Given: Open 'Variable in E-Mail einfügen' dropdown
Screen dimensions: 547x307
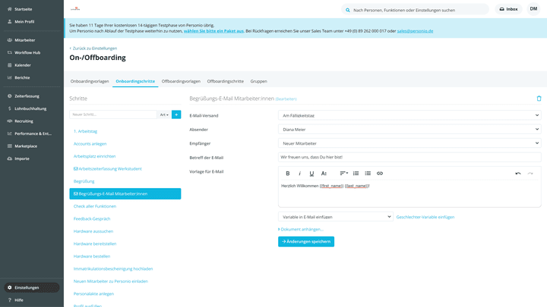Looking at the screenshot, I should pyautogui.click(x=336, y=217).
